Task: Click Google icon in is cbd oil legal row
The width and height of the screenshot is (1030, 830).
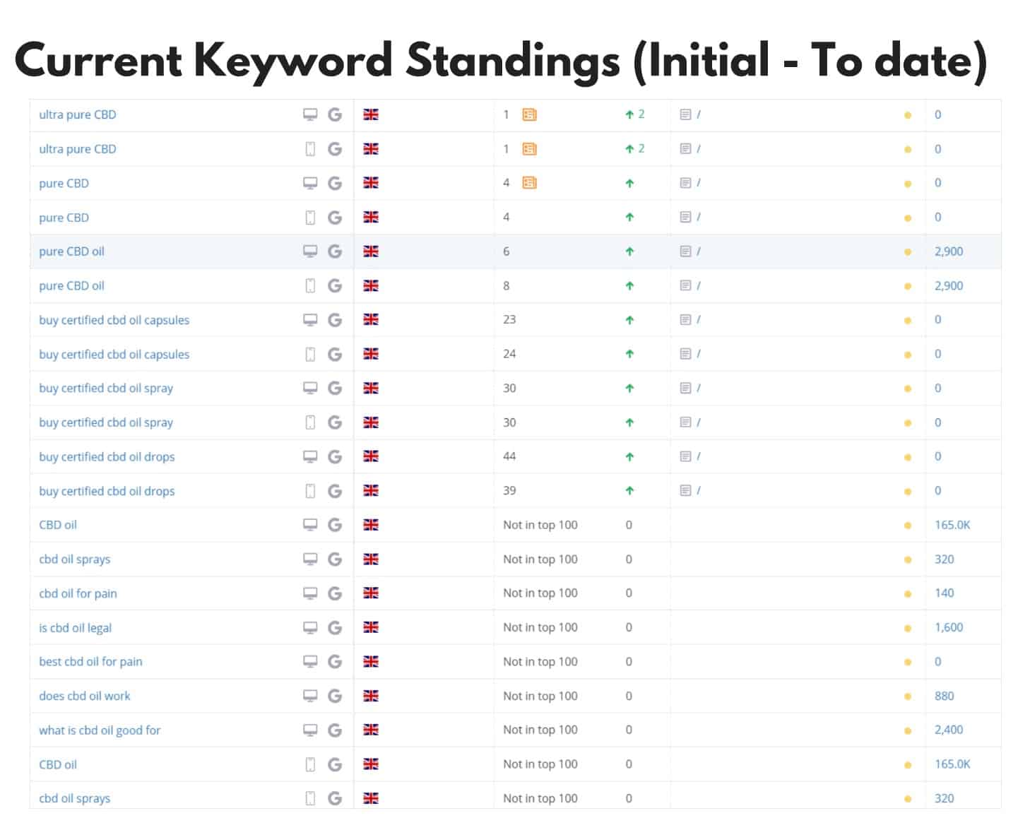Action: pos(335,627)
